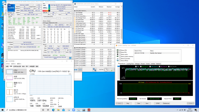Click the Cortana circle icon on taskbar
Image resolution: width=199 pixels, height=112 pixels.
[x=43, y=110]
